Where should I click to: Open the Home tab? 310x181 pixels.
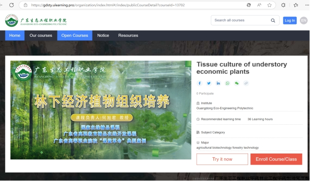tap(15, 35)
